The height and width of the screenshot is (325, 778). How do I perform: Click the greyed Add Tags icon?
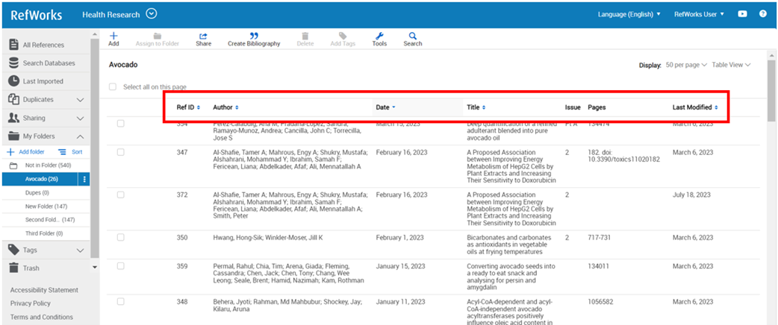[343, 37]
